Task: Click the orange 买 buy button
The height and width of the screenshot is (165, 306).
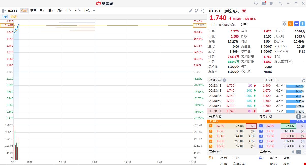Action: (x=290, y=24)
